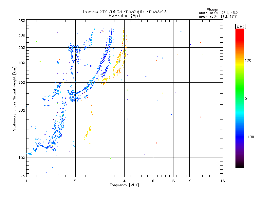The width and height of the screenshot is (262, 197).
Task: Click the y-axis label '75'
Action: click(23, 176)
